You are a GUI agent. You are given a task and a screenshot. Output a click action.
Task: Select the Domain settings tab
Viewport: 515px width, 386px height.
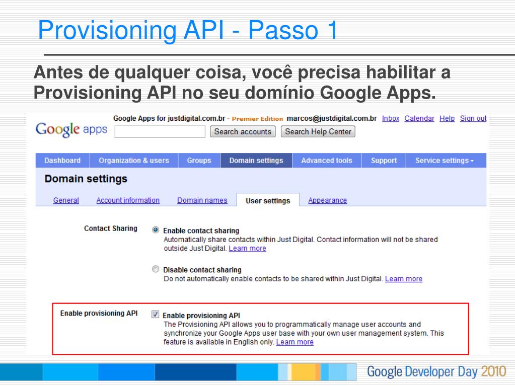[x=256, y=161]
